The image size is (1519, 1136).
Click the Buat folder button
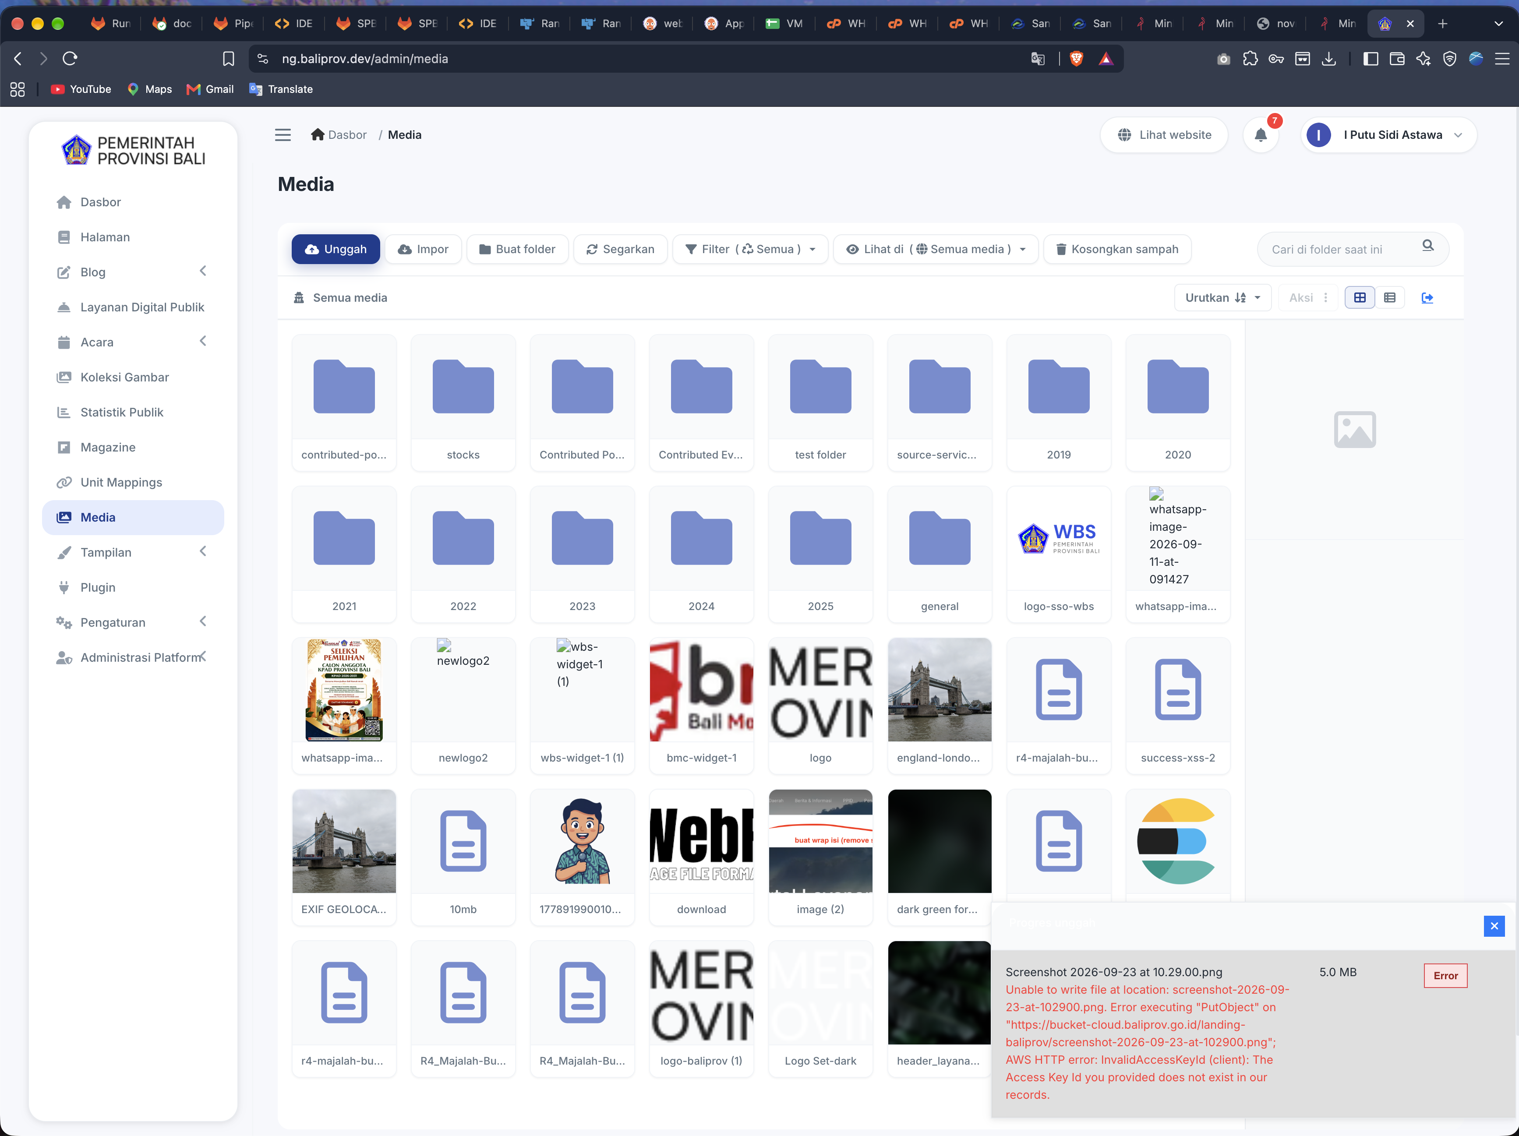tap(517, 249)
